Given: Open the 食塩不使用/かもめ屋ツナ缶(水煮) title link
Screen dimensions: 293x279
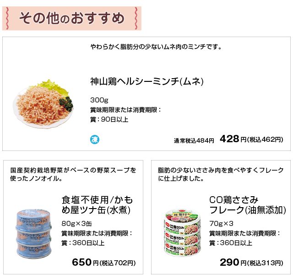Looking at the screenshot, I should click(x=97, y=205).
